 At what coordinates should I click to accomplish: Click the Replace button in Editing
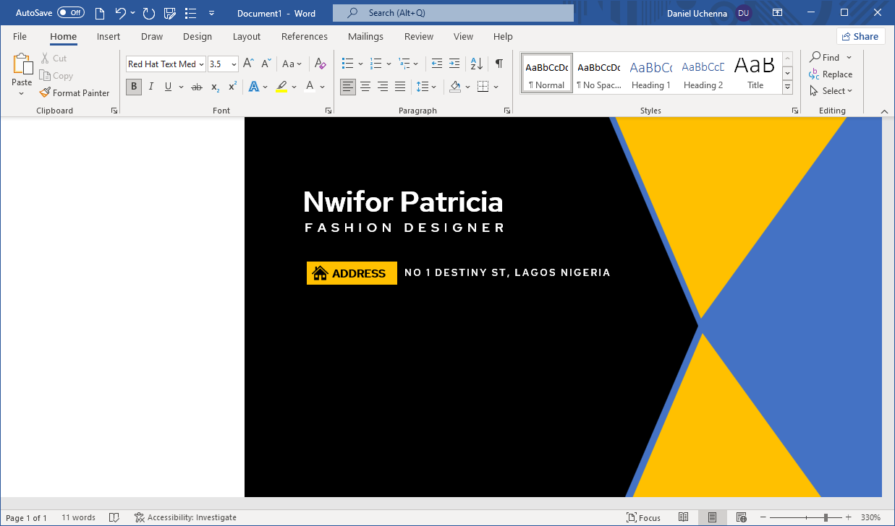(x=831, y=74)
